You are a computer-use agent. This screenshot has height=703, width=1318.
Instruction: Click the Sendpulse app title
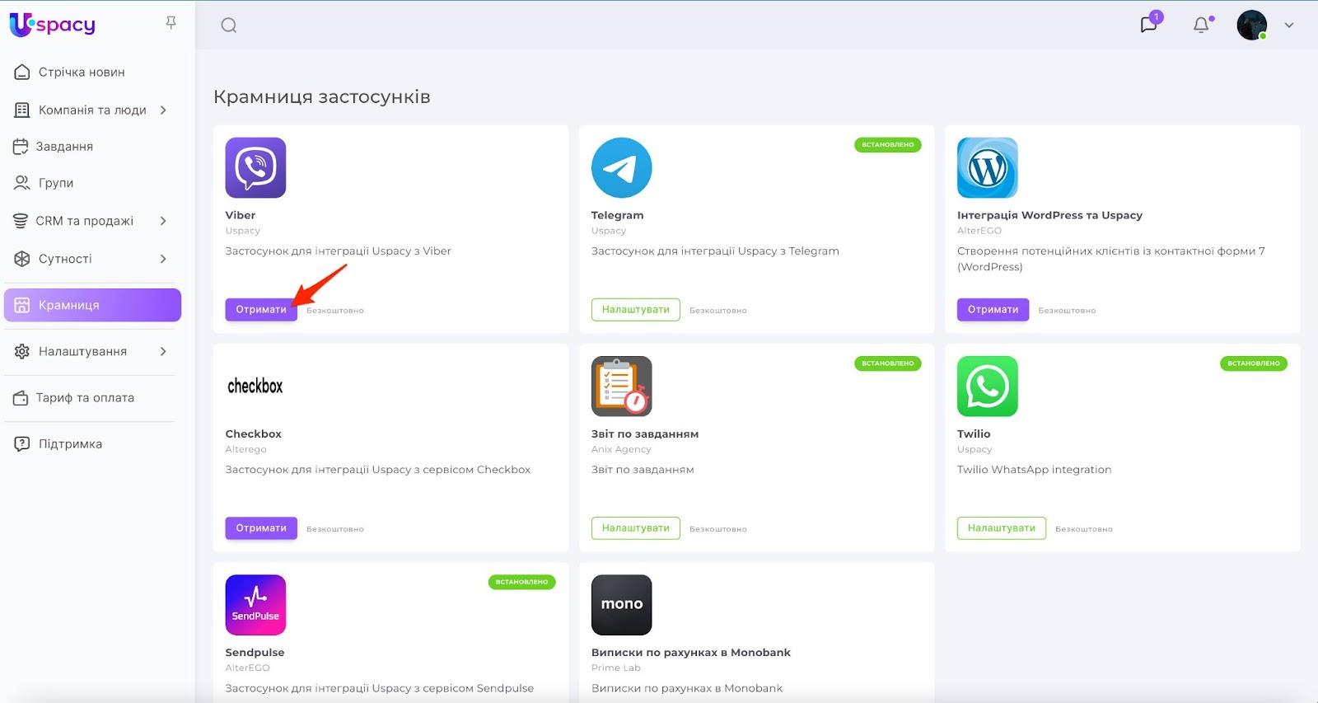tap(255, 653)
